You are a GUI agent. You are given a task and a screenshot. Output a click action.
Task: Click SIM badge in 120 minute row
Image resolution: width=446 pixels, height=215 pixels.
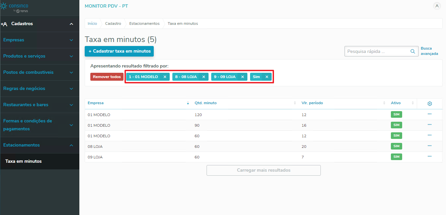click(396, 114)
